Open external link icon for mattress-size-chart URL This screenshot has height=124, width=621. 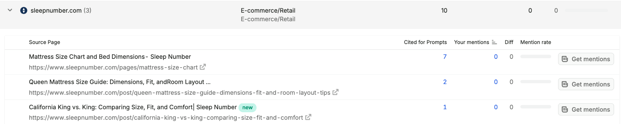(x=203, y=67)
